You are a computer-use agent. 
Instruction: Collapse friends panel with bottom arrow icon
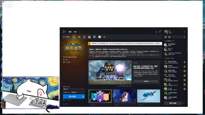point(184,103)
